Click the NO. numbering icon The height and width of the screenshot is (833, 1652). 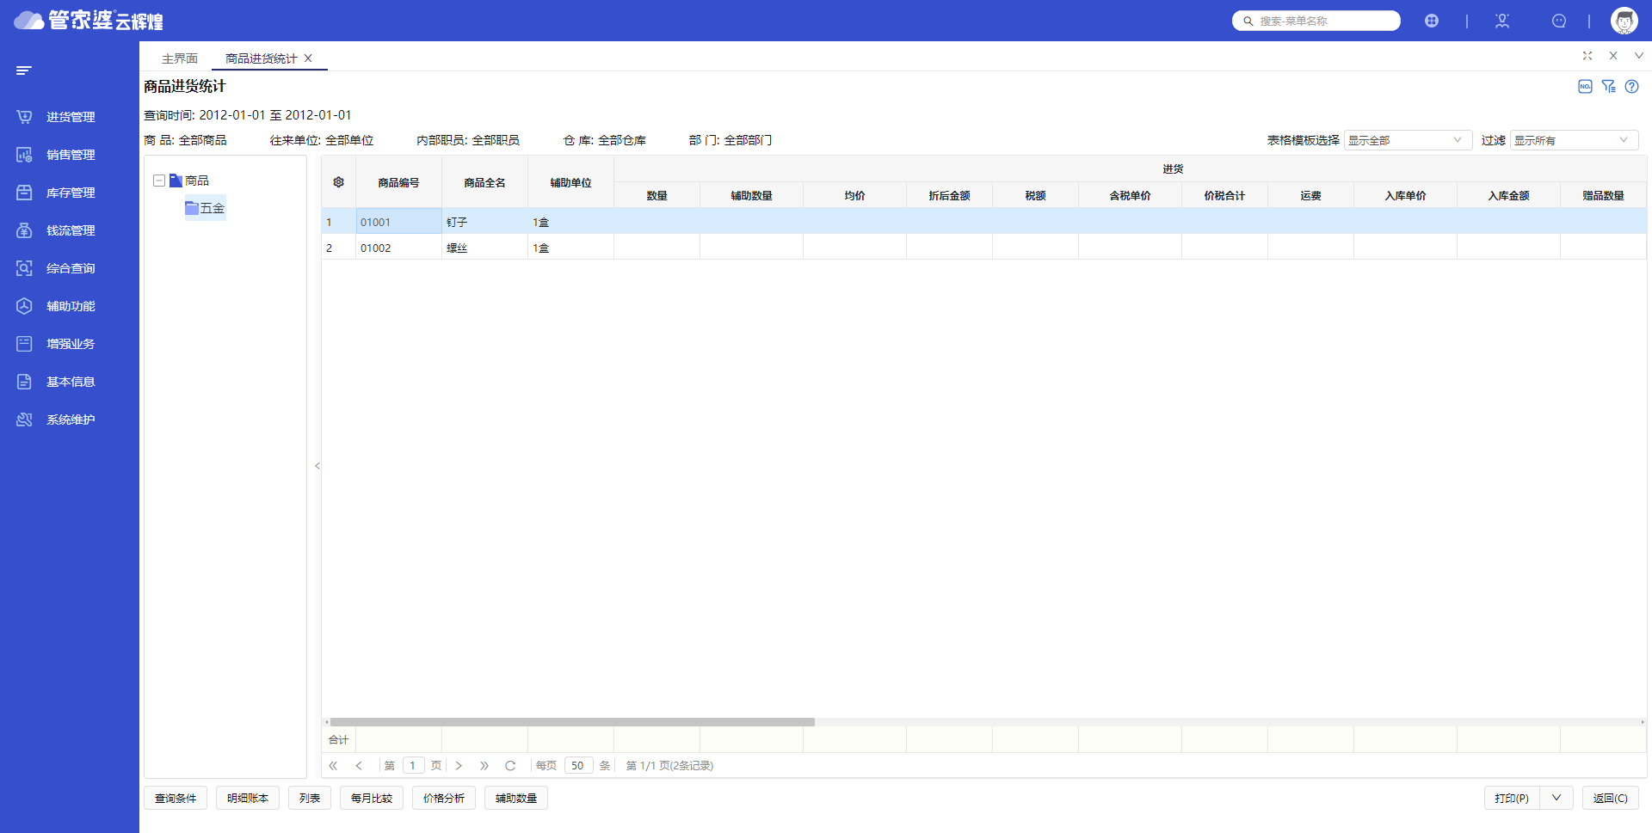(1585, 87)
